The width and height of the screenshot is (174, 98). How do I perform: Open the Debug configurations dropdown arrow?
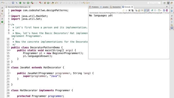tap(26, 3)
